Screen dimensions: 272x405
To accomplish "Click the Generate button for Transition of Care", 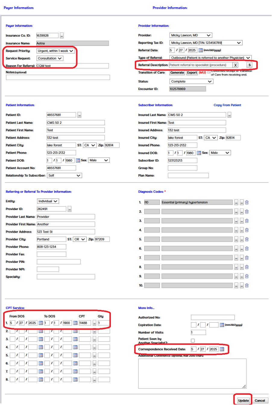I will (x=177, y=72).
